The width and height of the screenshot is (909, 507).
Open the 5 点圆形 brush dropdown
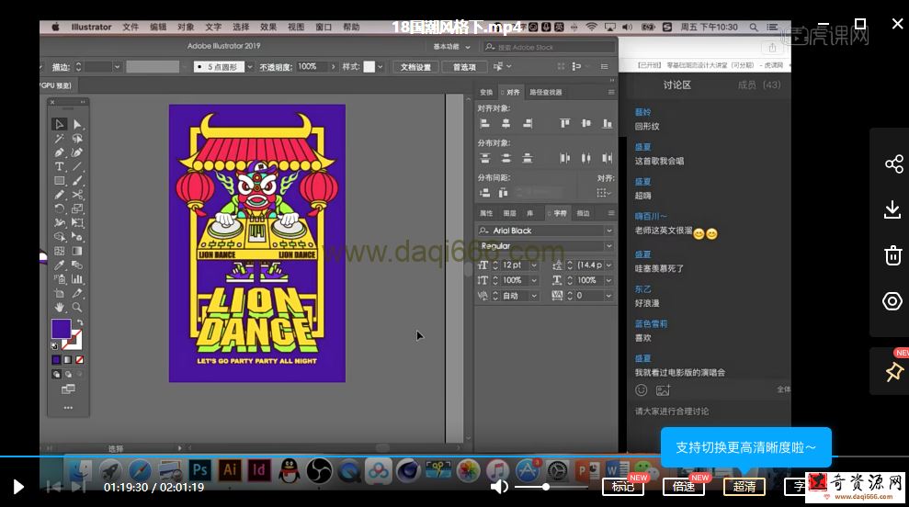pos(249,67)
